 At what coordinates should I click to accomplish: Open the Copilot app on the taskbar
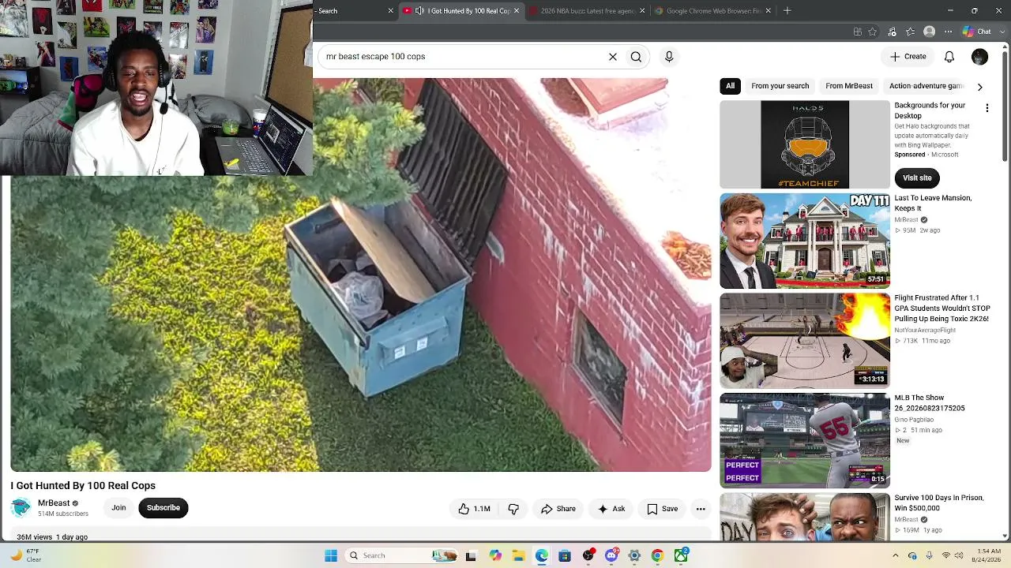coord(495,555)
